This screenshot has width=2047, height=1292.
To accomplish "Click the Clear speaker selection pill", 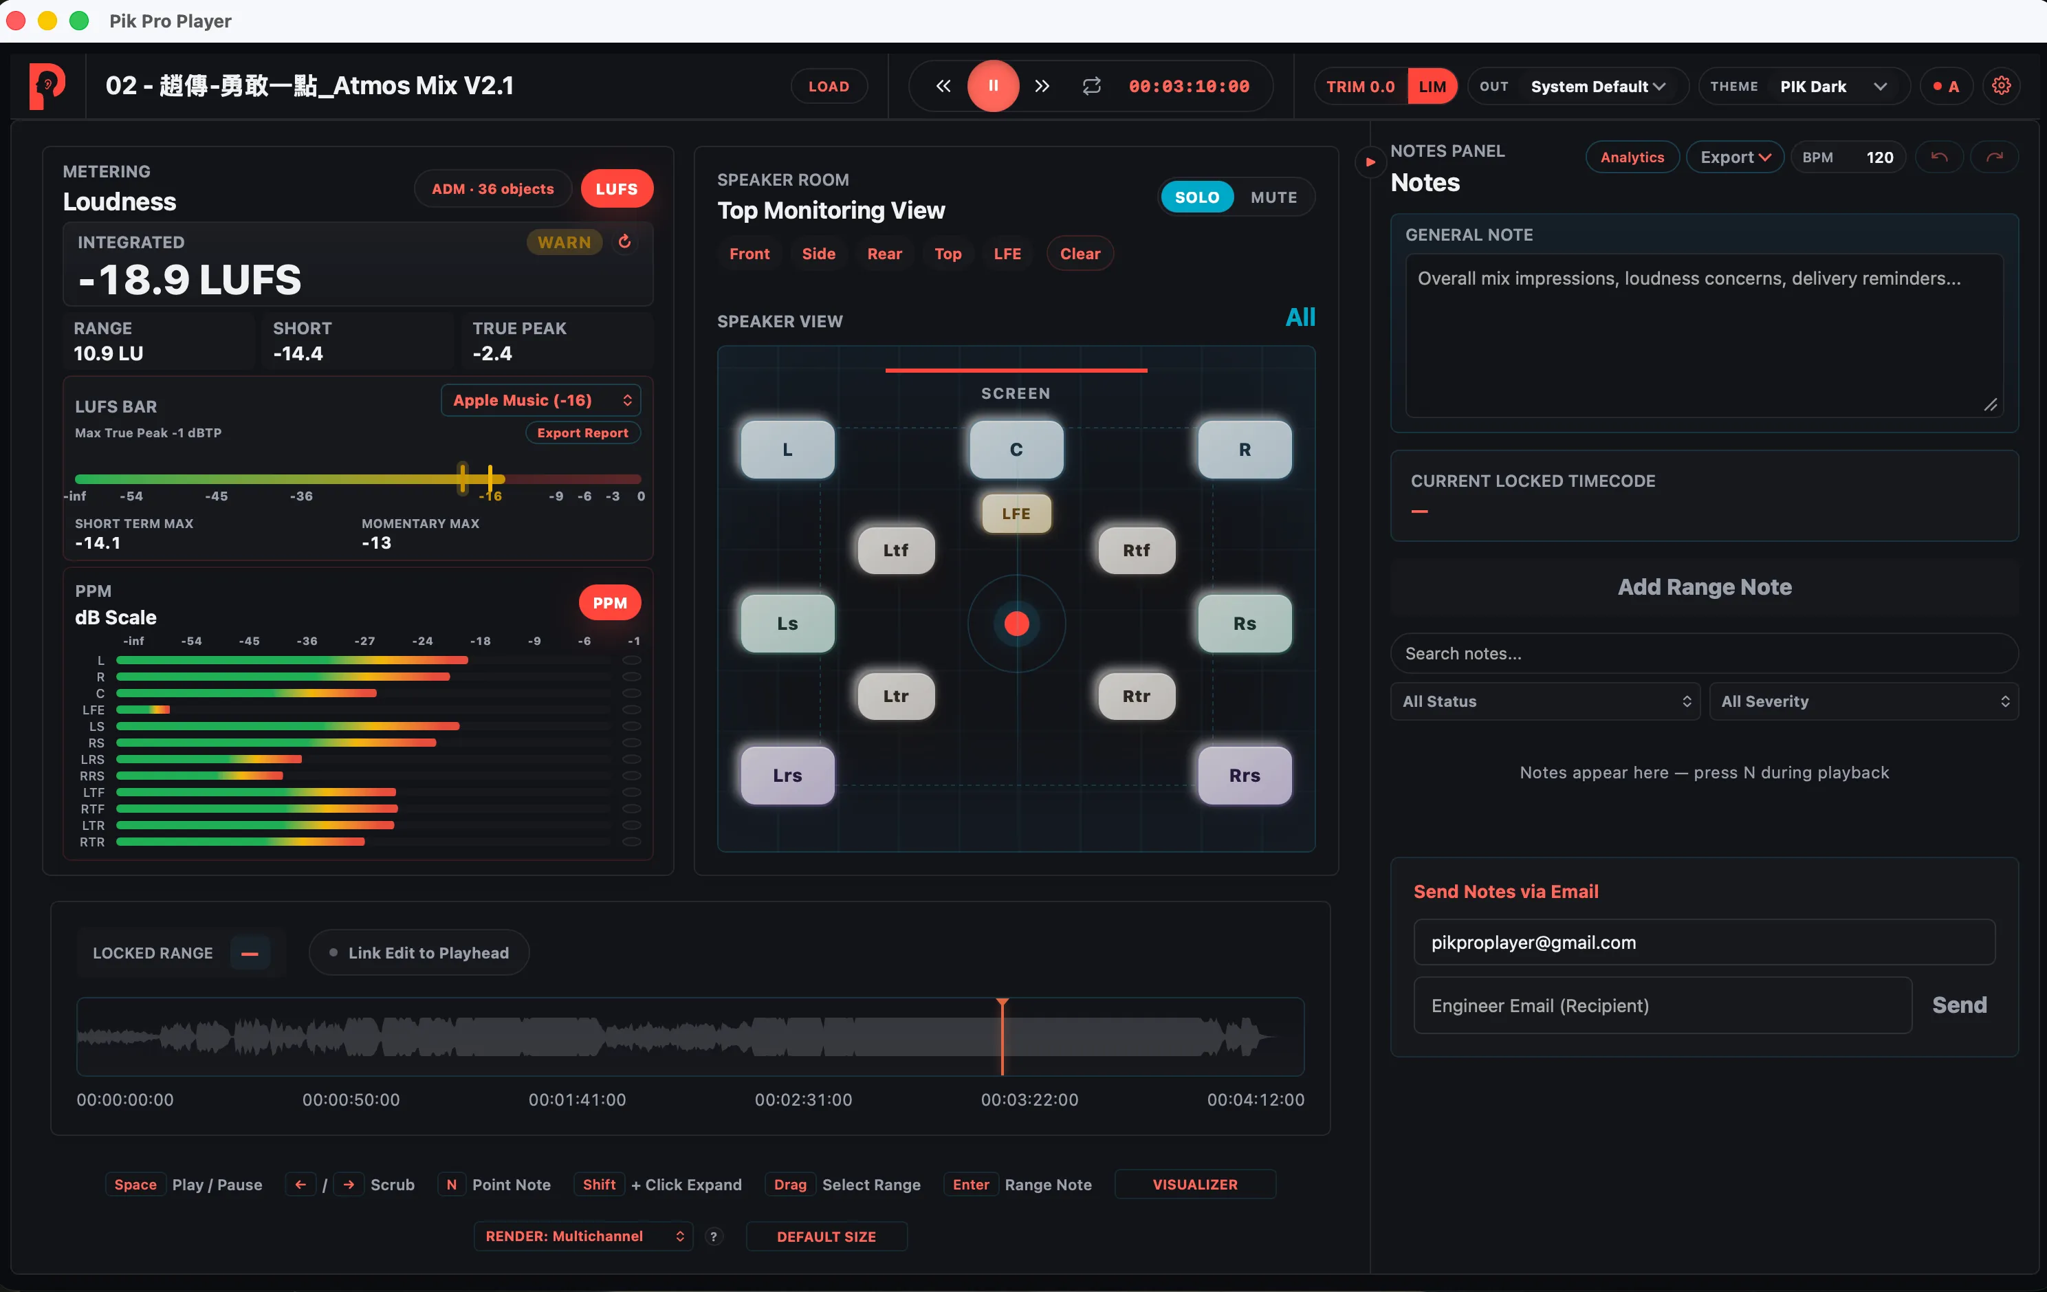I will (x=1080, y=253).
